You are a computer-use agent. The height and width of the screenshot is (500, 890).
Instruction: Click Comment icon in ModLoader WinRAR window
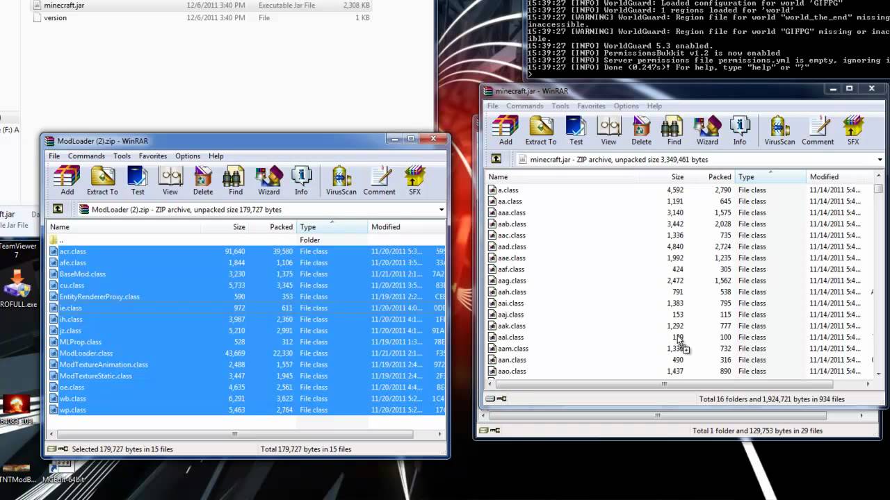tap(379, 180)
